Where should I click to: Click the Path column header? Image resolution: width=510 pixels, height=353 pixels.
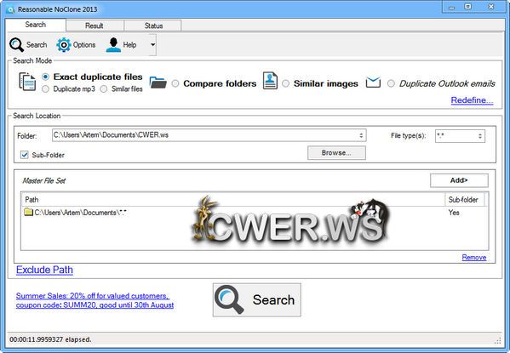[233, 200]
